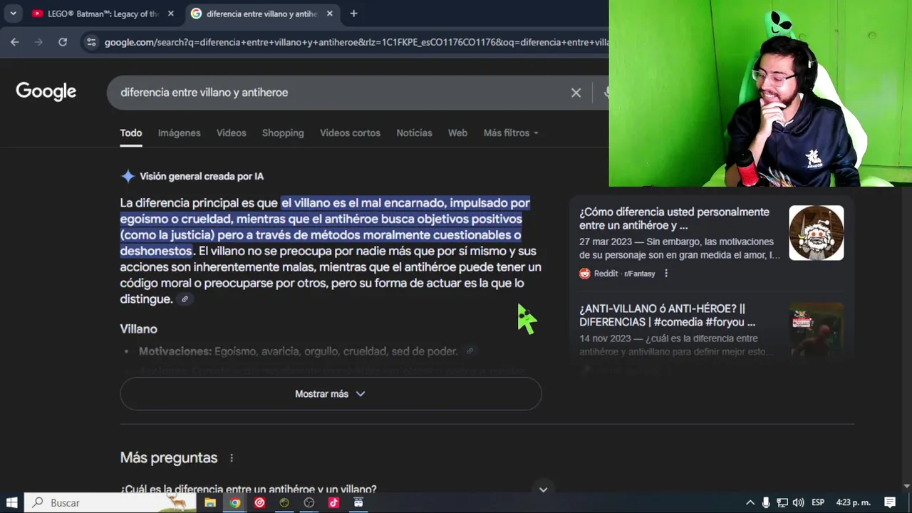Close the 'diferencia entre villano' tab
The height and width of the screenshot is (513, 912).
click(x=329, y=14)
